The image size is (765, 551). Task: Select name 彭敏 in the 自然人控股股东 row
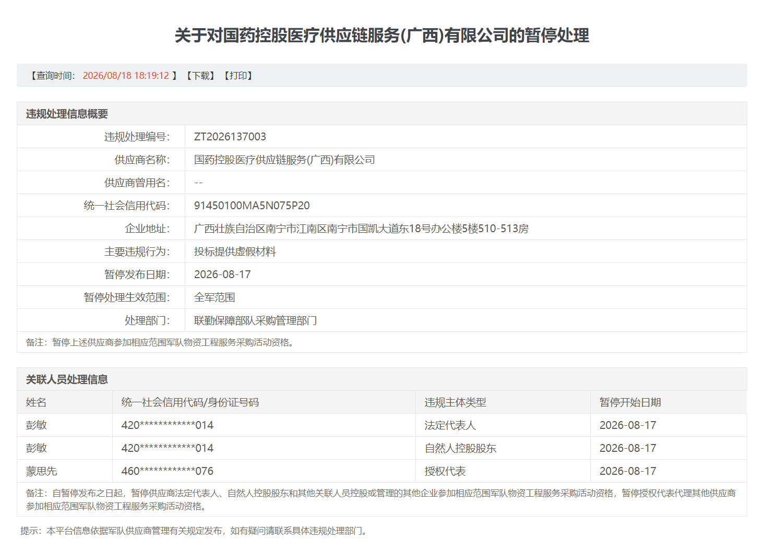[36, 448]
